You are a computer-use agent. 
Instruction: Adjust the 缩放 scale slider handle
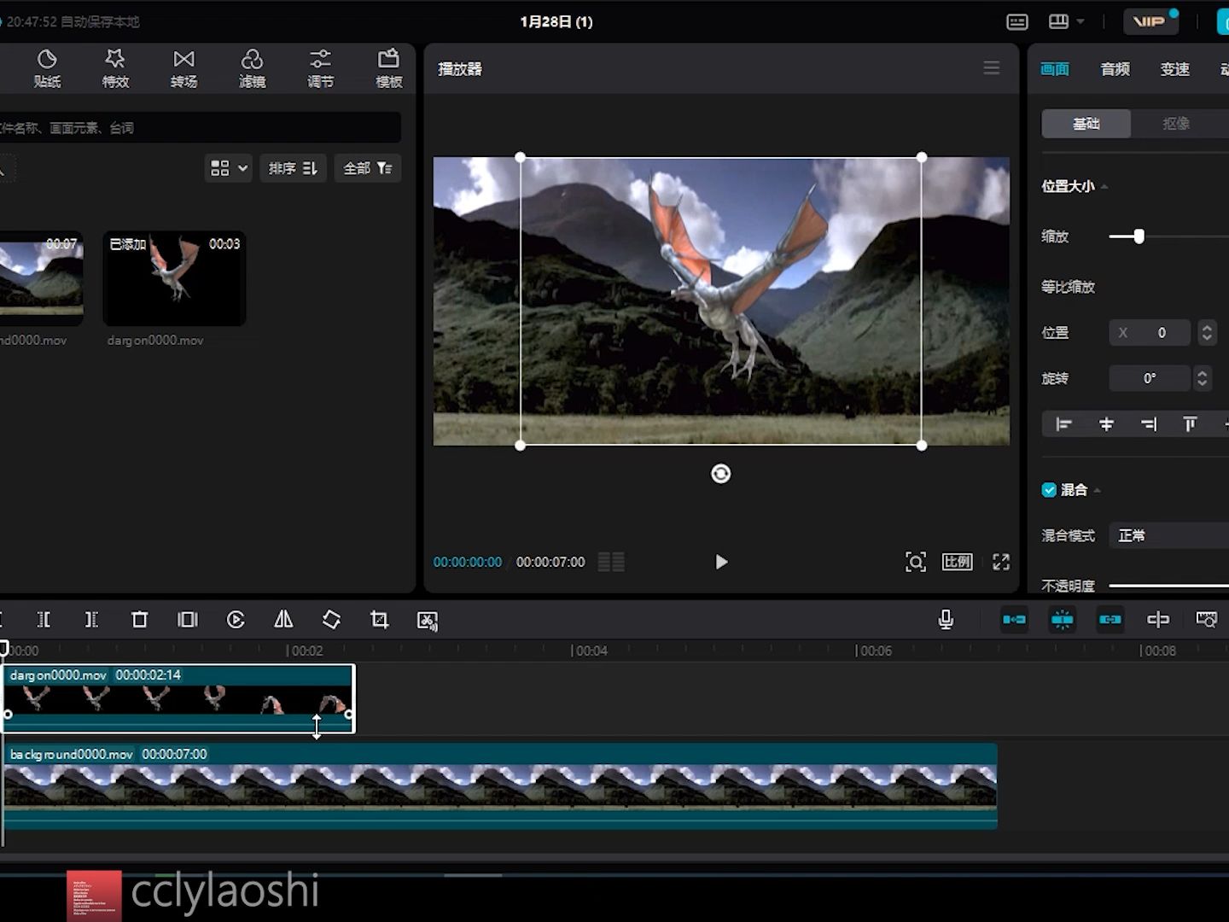click(1139, 236)
